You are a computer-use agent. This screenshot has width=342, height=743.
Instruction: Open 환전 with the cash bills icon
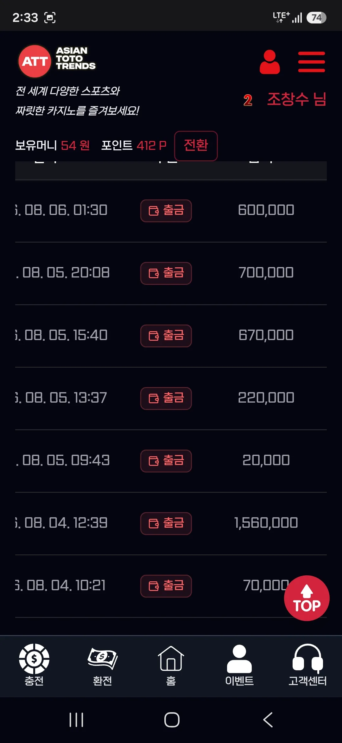pos(102,665)
